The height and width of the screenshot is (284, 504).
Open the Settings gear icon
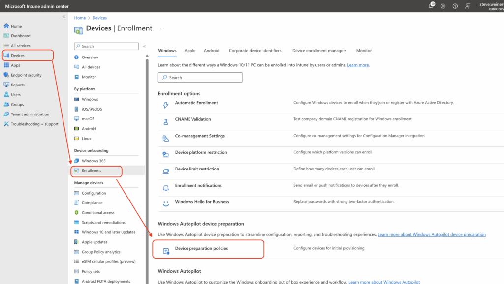click(x=443, y=6)
